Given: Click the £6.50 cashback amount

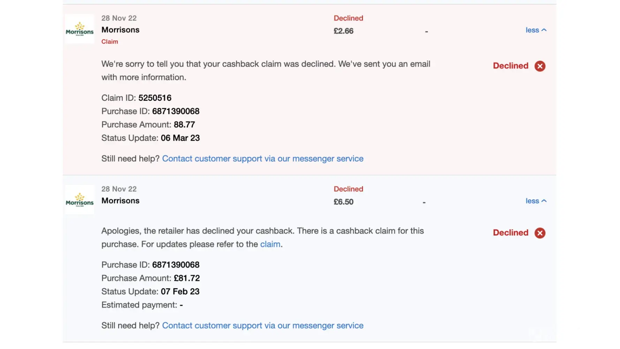Looking at the screenshot, I should click(343, 202).
